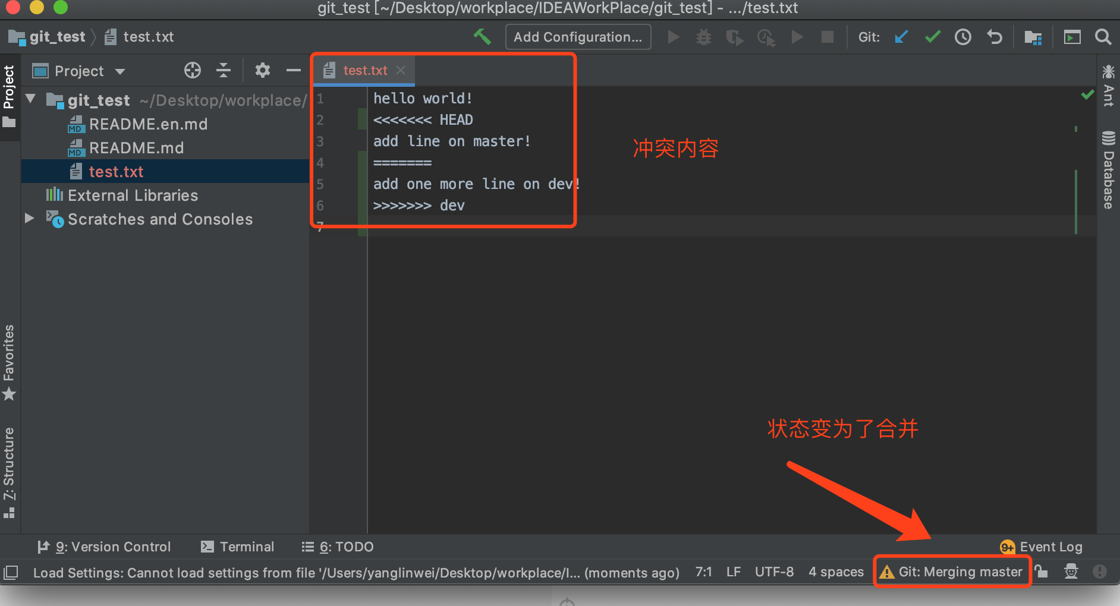Click green inspection checkmark in editor
Image resolution: width=1120 pixels, height=606 pixels.
click(1087, 94)
